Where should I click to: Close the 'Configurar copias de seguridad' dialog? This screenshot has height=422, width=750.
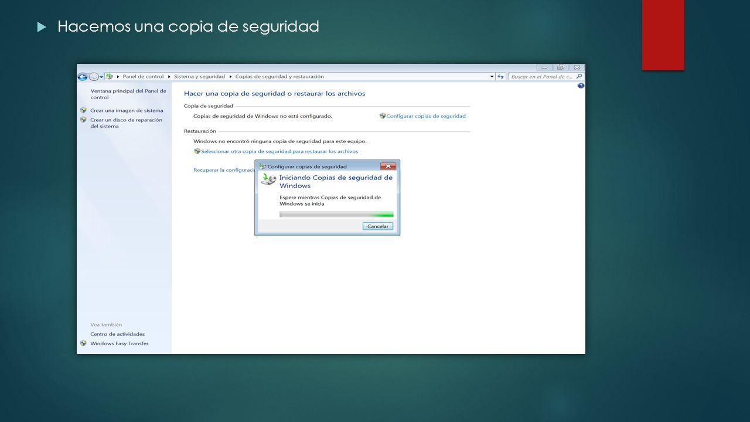point(388,166)
